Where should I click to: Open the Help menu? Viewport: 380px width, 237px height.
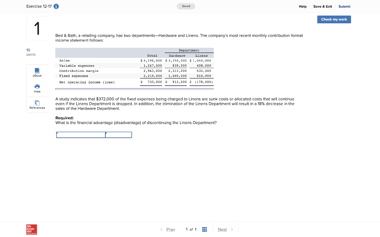point(303,6)
